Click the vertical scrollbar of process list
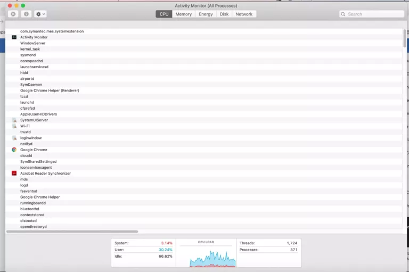Viewport: 409px width, 272px height. [x=405, y=38]
